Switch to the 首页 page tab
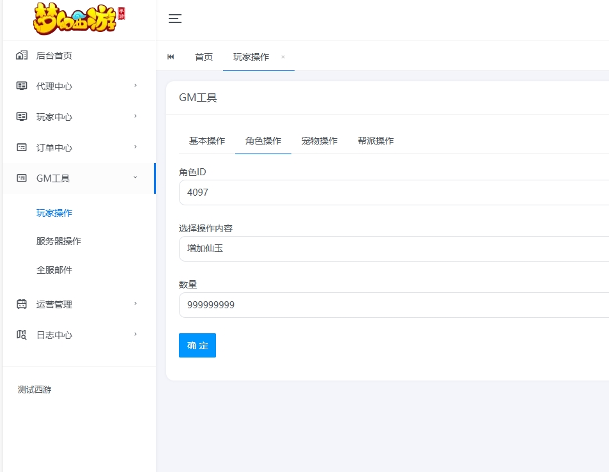Viewport: 609px width, 472px height. pyautogui.click(x=204, y=57)
